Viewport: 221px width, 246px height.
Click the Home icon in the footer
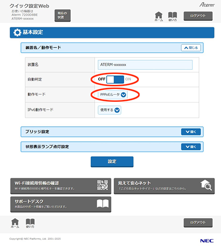(x=15, y=223)
